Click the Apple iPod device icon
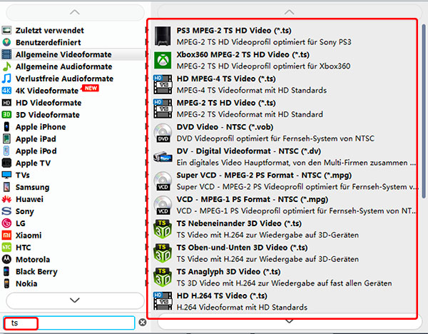The height and width of the screenshot is (334, 428). (6, 151)
